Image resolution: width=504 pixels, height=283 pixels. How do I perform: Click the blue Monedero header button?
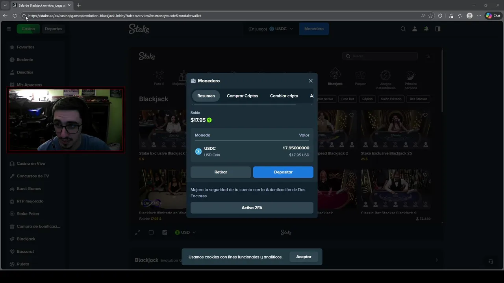(x=314, y=29)
